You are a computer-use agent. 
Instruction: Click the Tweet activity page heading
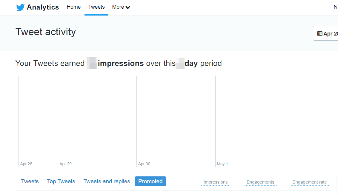pos(45,32)
